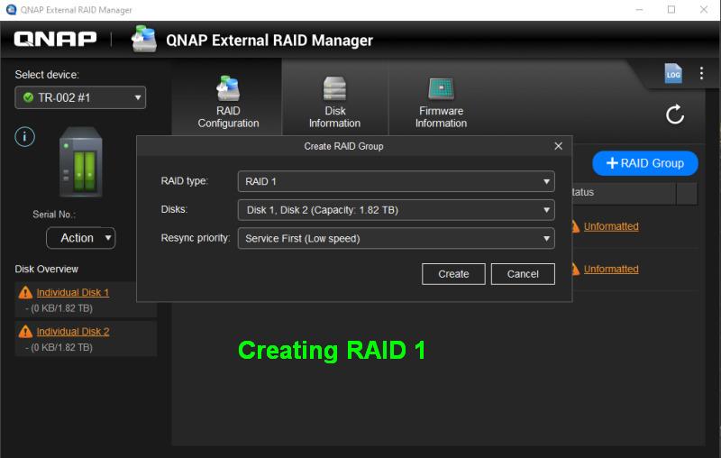This screenshot has width=721, height=458.
Task: Expand the RAID type dropdown
Action: [397, 181]
